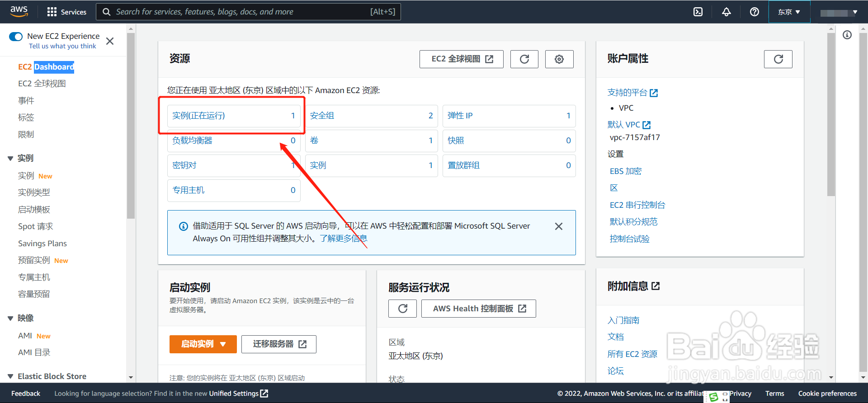Viewport: 868px width, 403px height.
Task: Open EC2 串行控制台 link
Action: pos(637,205)
